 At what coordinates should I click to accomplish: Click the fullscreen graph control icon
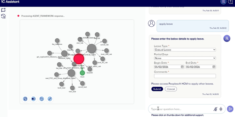point(25,99)
